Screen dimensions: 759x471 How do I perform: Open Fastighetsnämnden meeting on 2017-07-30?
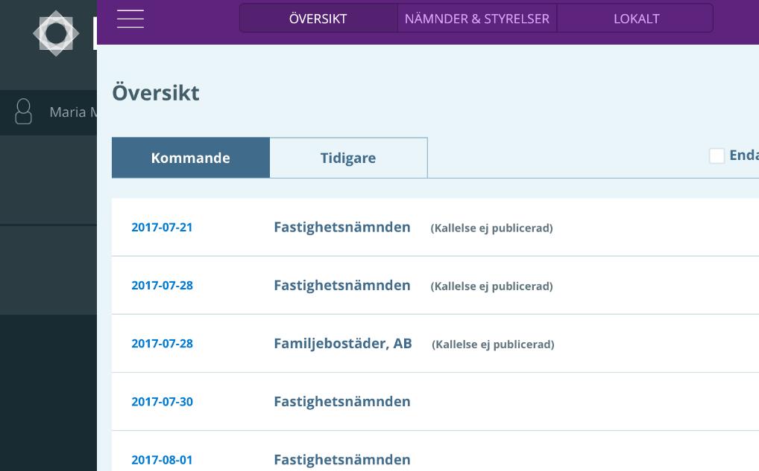tap(342, 402)
